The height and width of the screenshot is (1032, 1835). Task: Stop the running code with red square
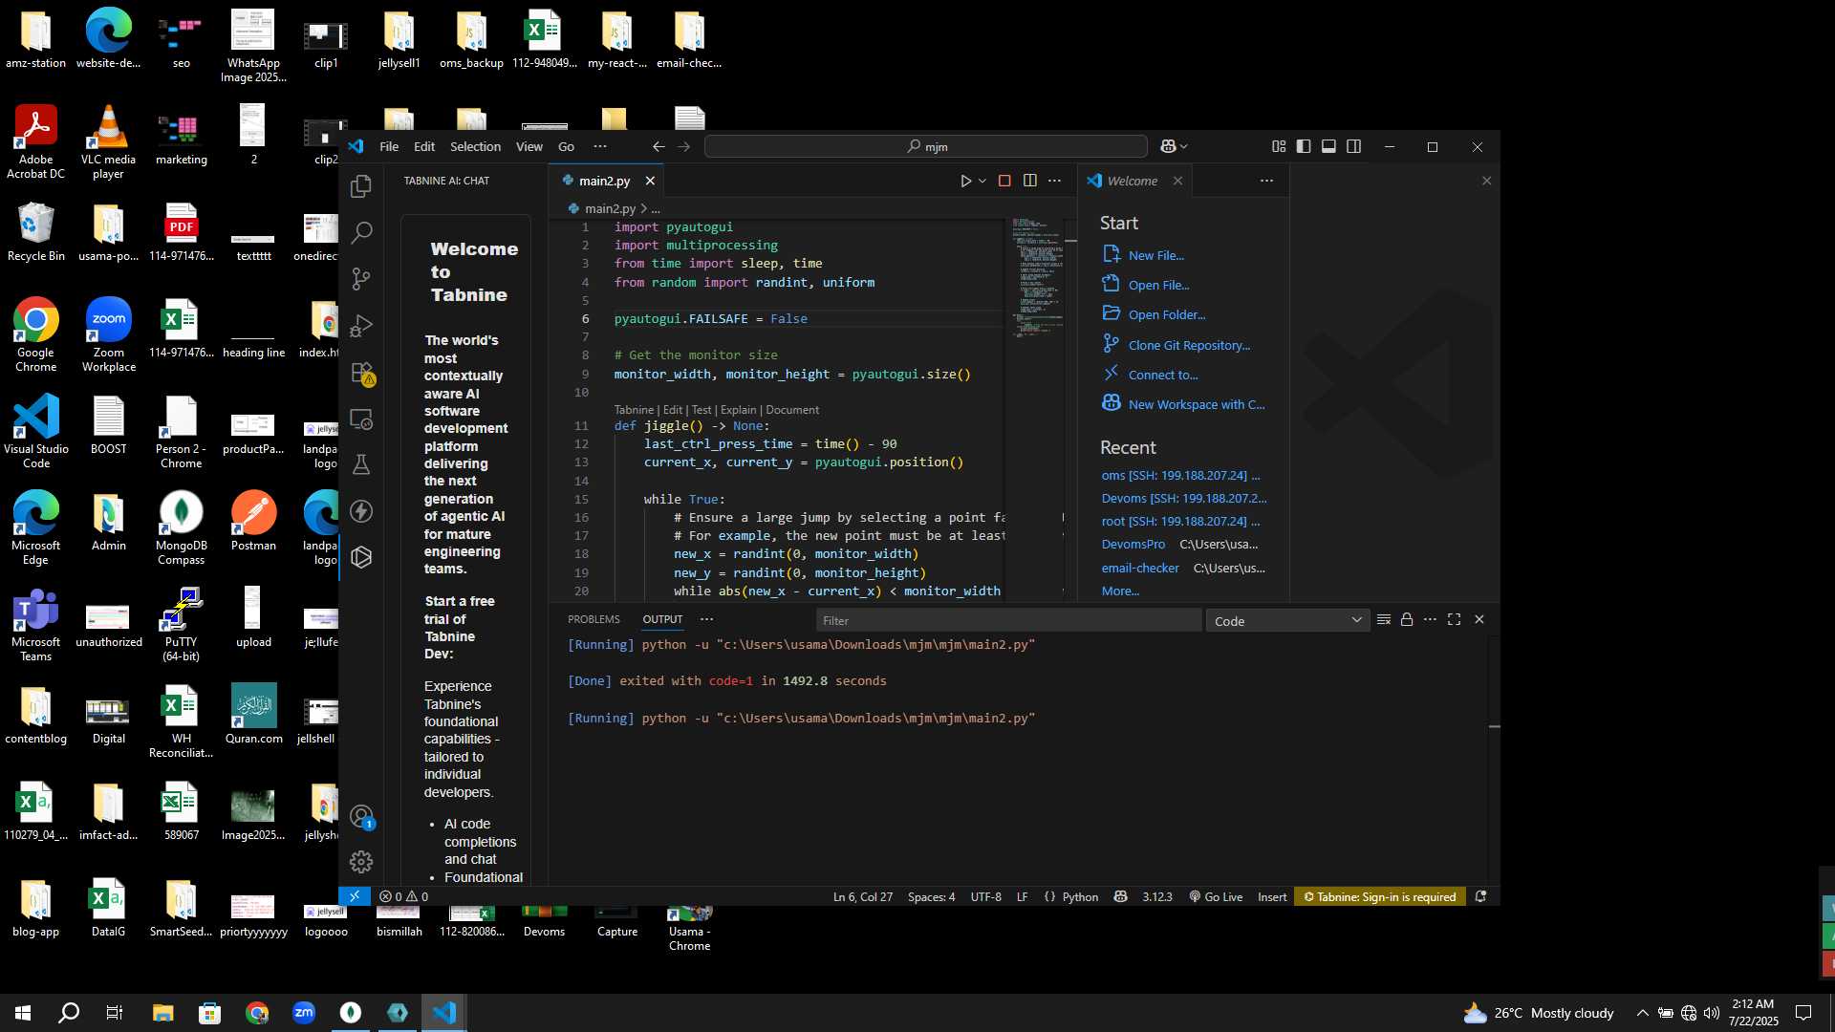point(1004,181)
